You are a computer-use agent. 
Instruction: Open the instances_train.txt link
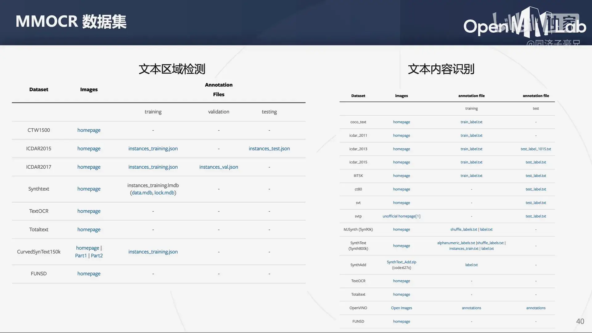[x=464, y=249]
